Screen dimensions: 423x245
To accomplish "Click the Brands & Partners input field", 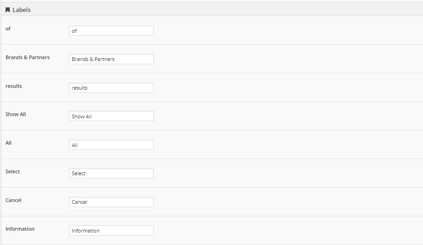I will pos(111,59).
